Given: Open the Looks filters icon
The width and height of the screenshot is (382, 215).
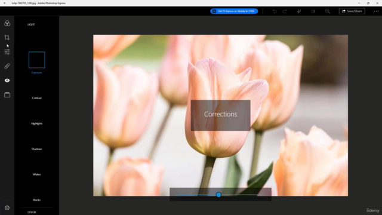Looking at the screenshot, I should tap(7, 23).
